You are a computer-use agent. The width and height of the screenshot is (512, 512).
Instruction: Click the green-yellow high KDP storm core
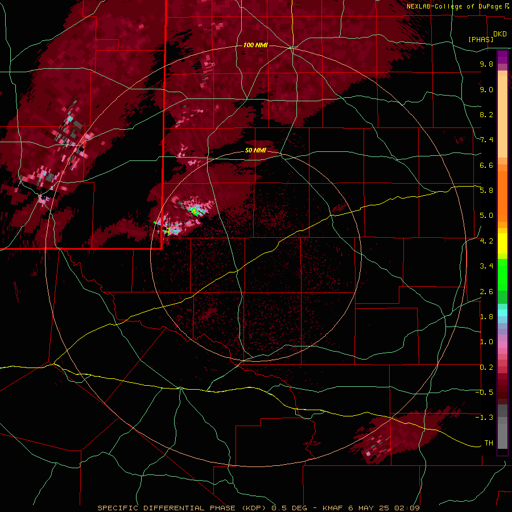[x=196, y=212]
